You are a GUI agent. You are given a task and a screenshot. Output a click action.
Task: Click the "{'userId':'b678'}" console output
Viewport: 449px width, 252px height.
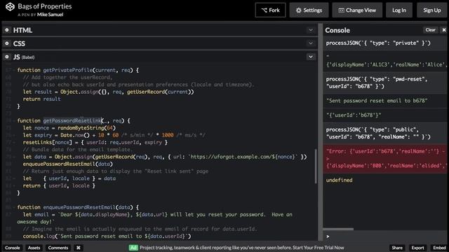(354, 115)
